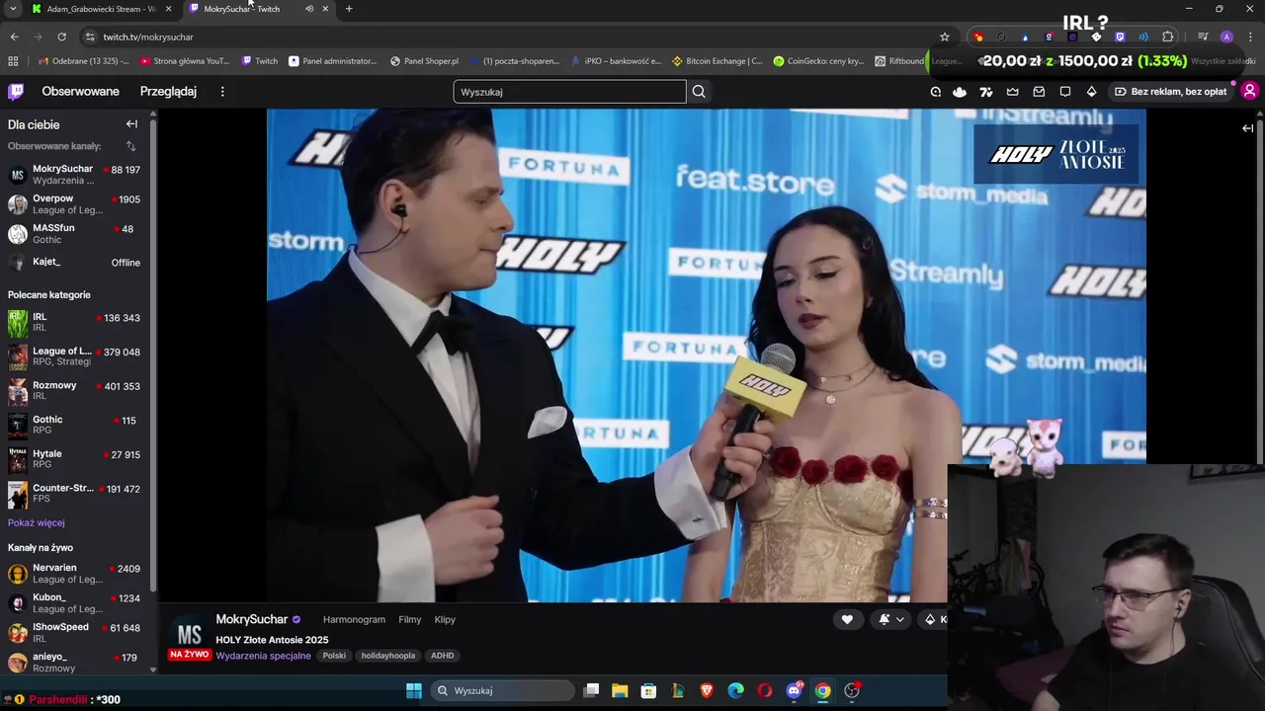
Task: Open Brave browser from taskbar
Action: coord(707,690)
